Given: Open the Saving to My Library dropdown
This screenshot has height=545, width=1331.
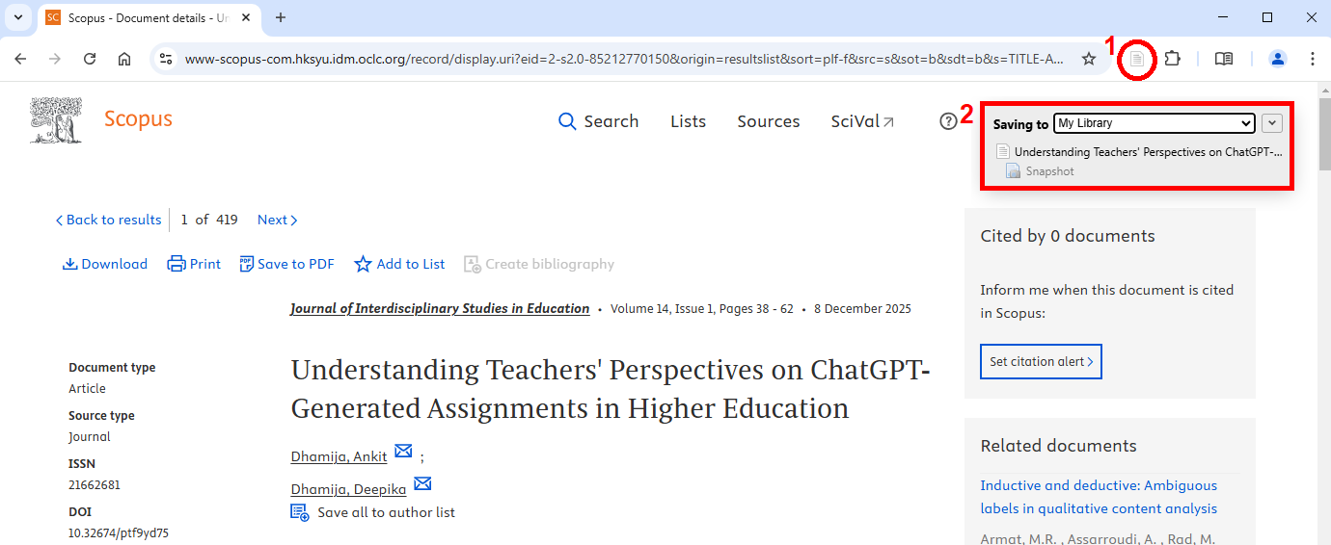Looking at the screenshot, I should pos(1154,123).
